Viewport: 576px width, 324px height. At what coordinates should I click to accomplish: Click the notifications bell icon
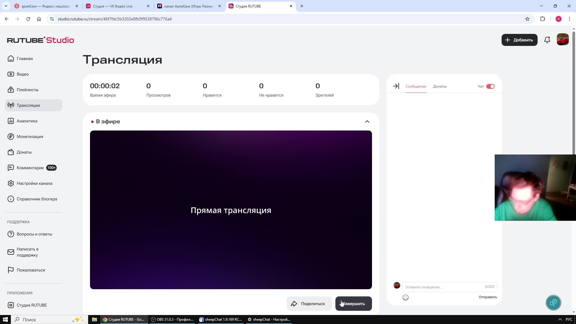tap(547, 40)
